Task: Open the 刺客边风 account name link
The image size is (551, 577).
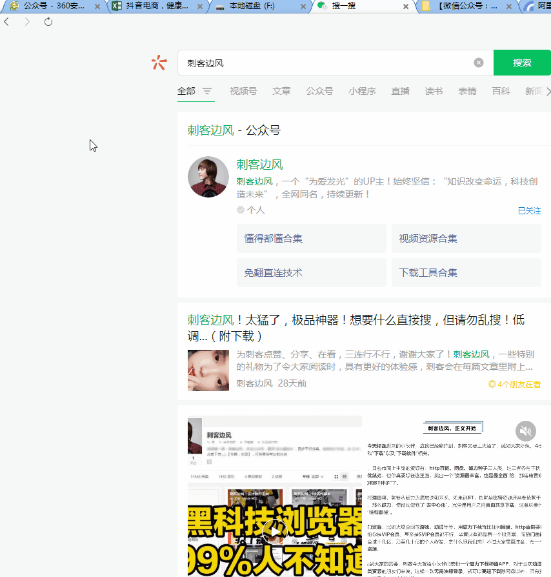Action: pos(259,165)
